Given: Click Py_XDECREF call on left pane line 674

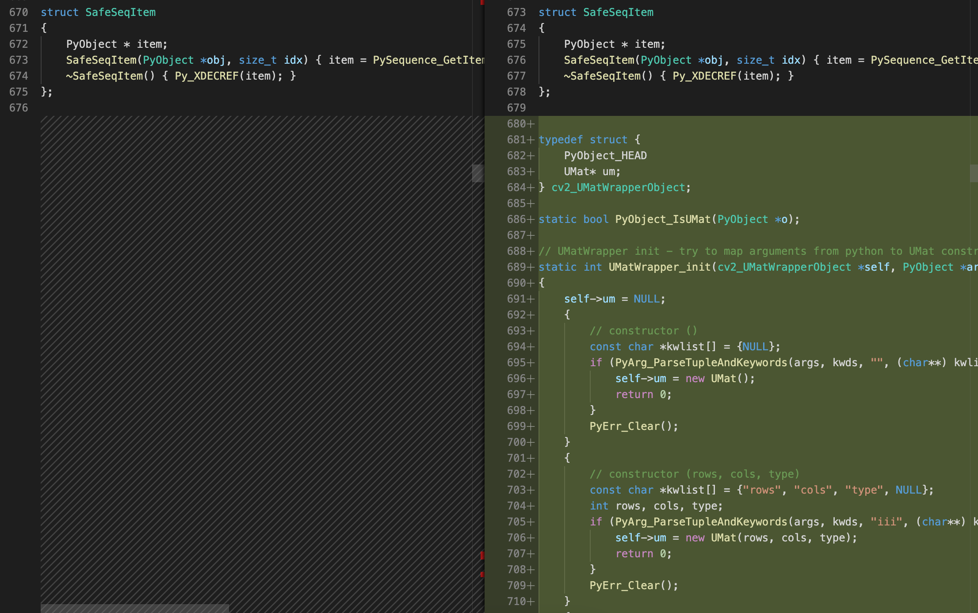Looking at the screenshot, I should coord(206,76).
